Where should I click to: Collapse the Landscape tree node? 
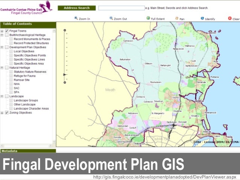click(2, 96)
